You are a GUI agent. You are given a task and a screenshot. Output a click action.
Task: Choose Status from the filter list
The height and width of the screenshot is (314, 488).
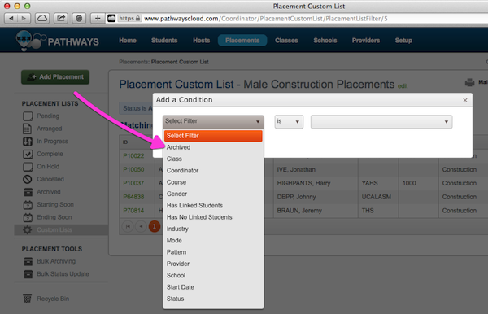tap(213, 299)
